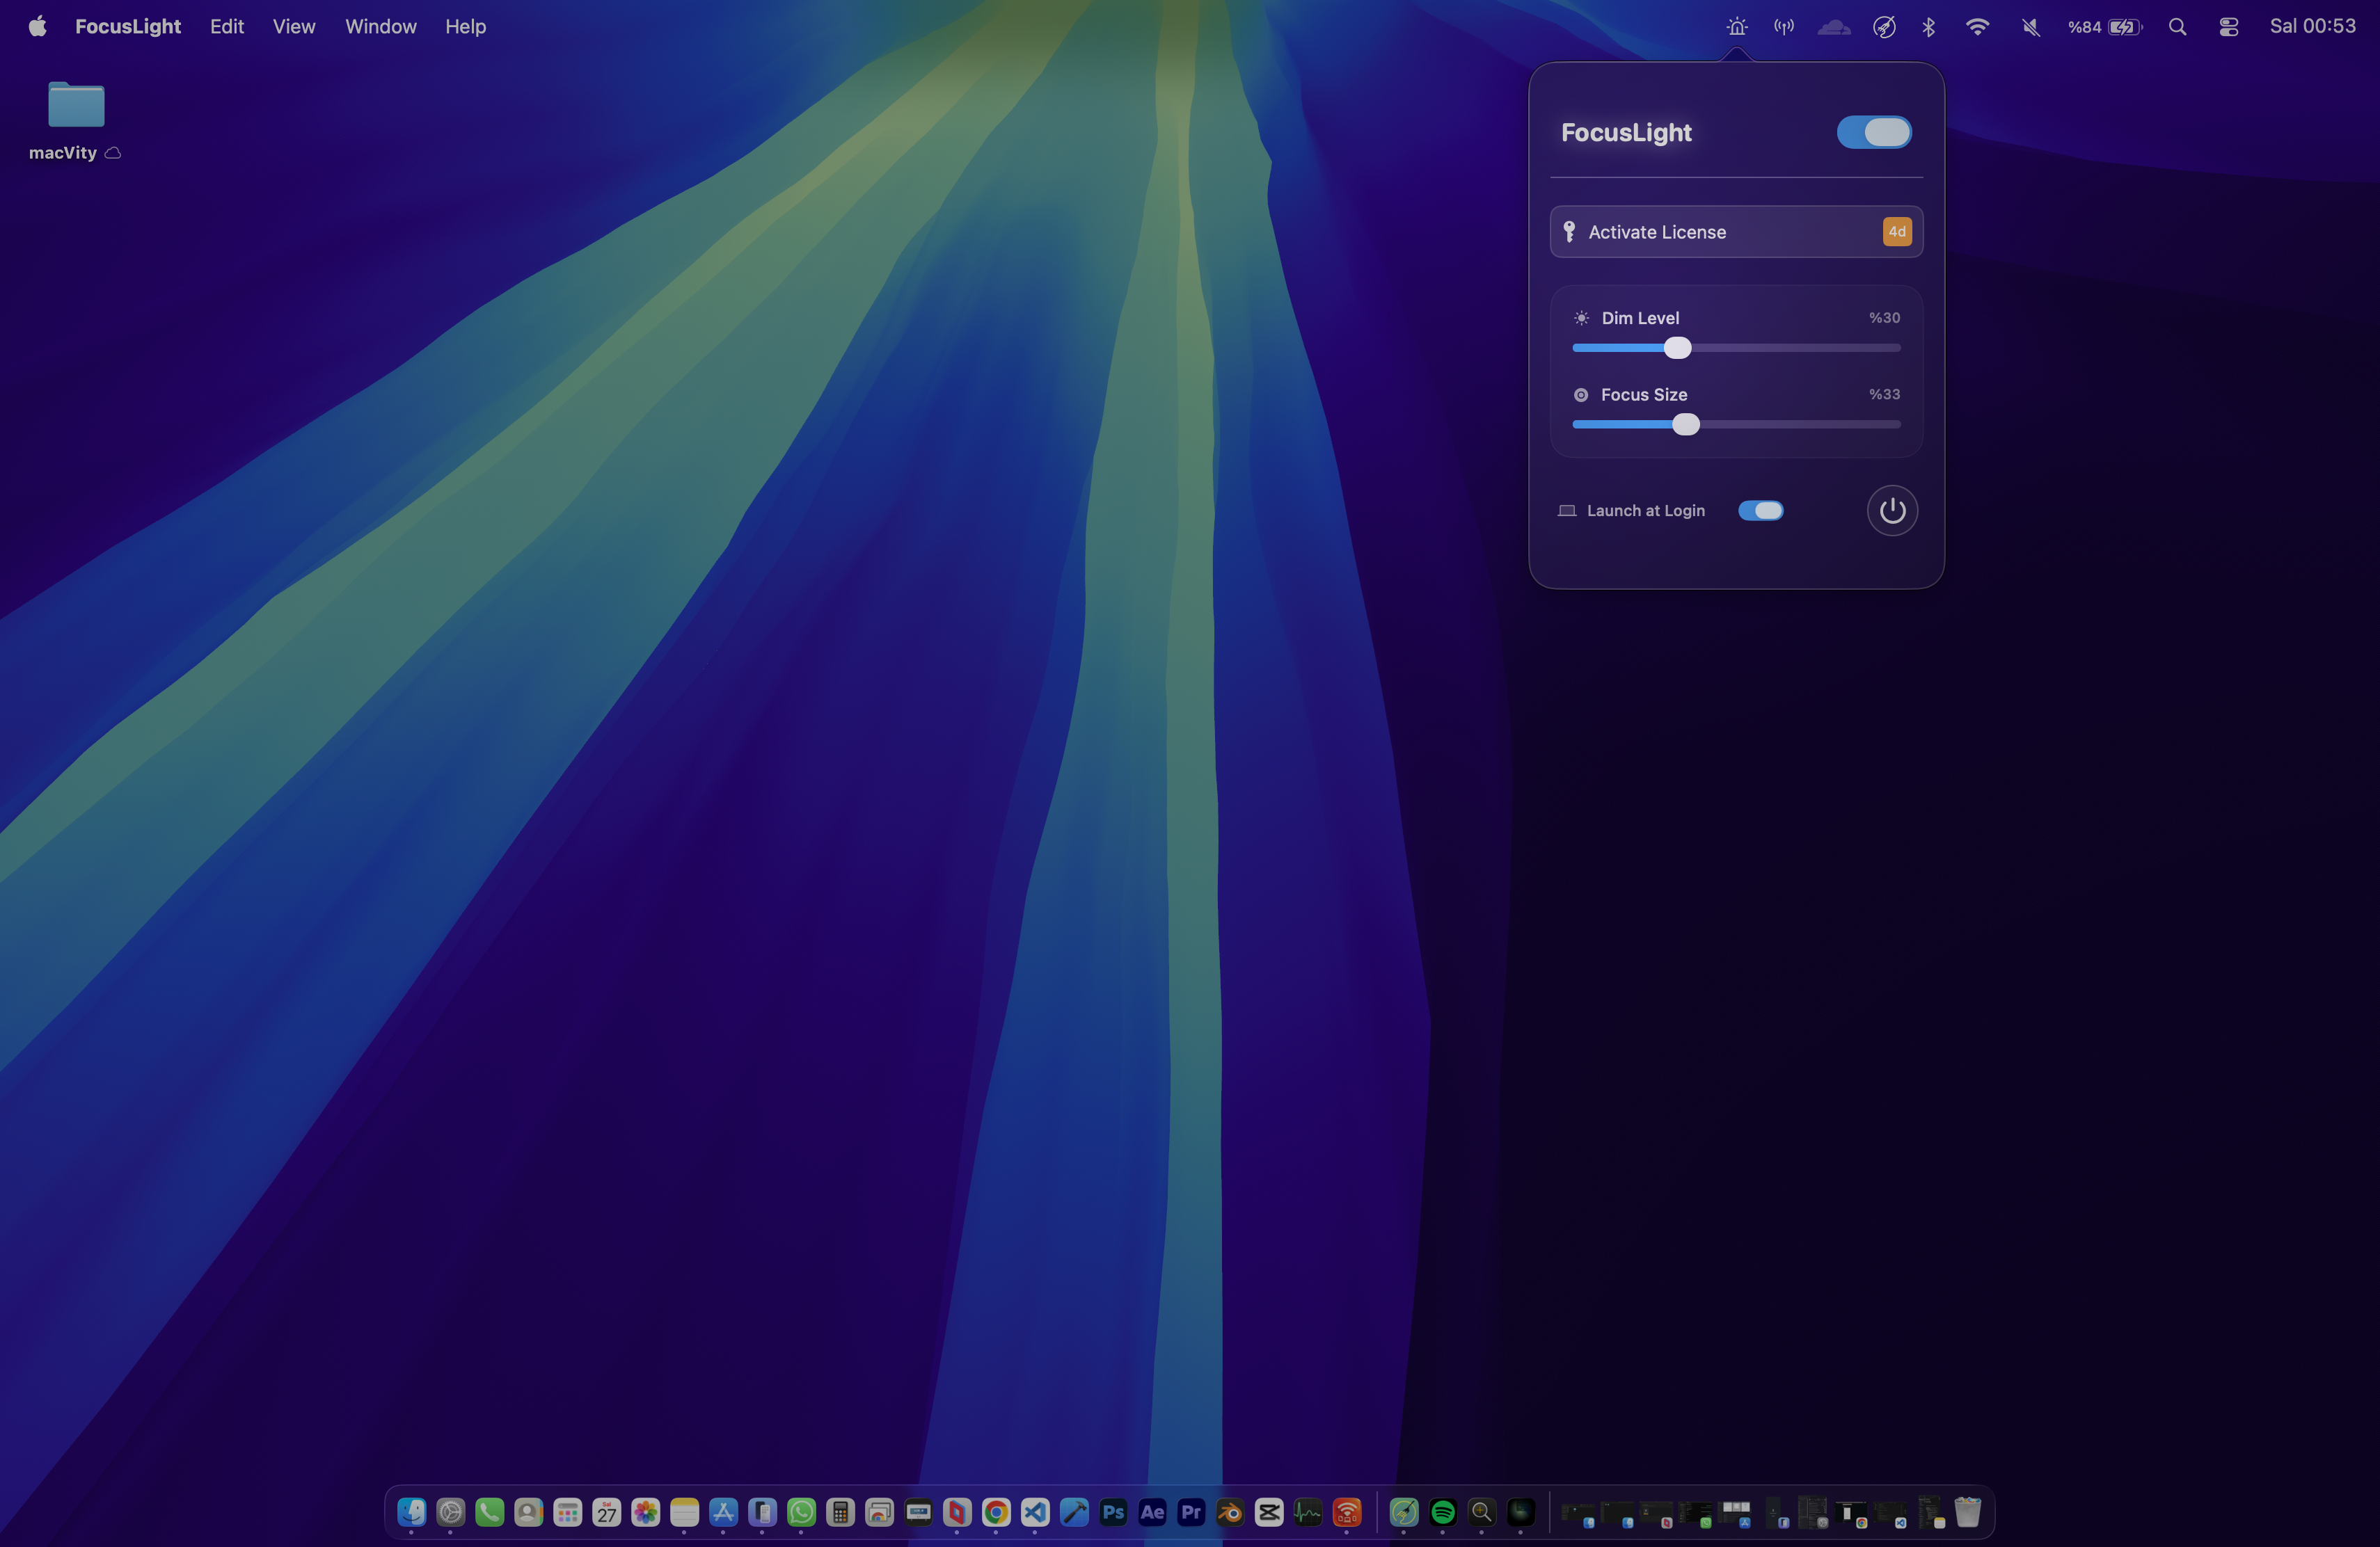Click the Activate License button

[x=1700, y=231]
